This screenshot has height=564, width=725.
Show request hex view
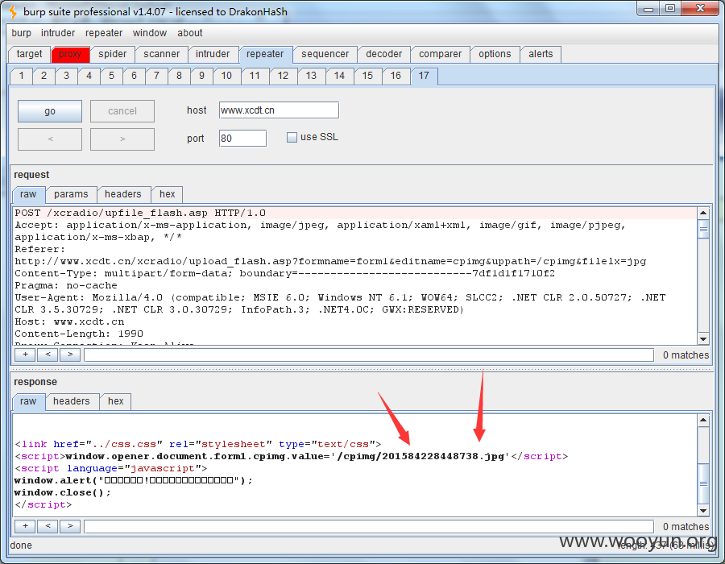coord(167,194)
